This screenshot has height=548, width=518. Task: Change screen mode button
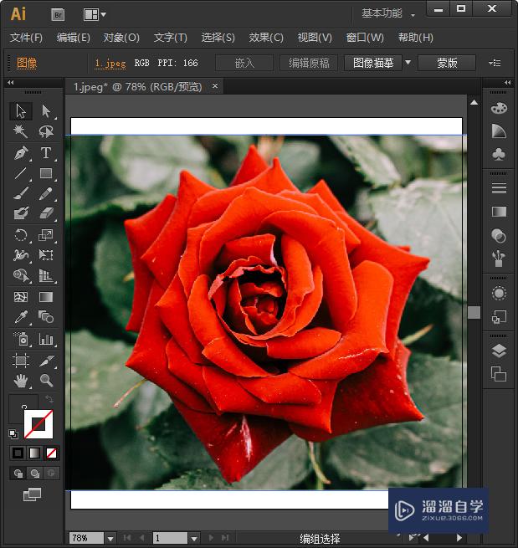coord(32,494)
